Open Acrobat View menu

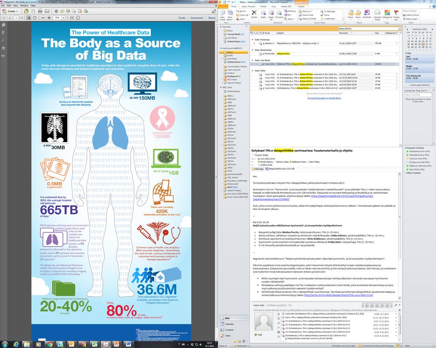coord(16,6)
